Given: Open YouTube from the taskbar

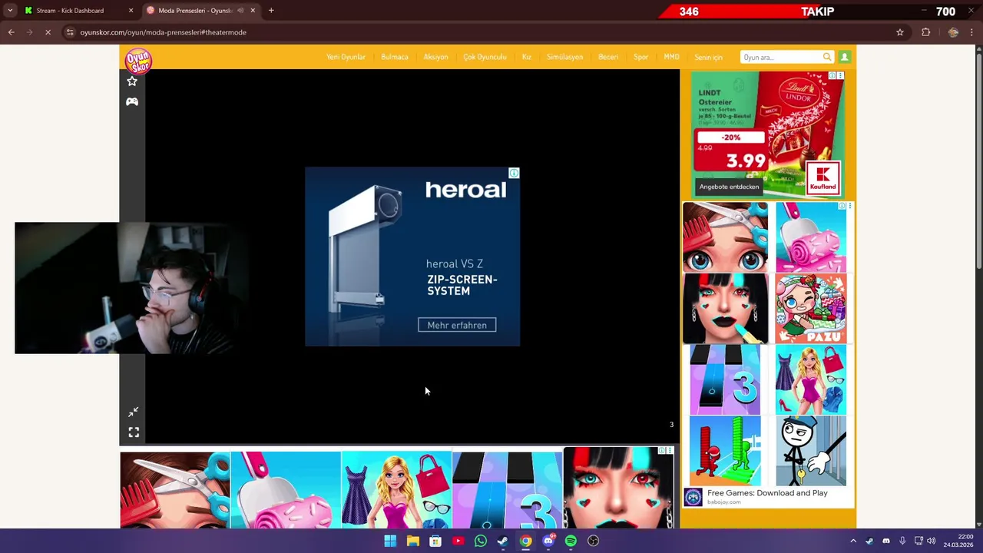Looking at the screenshot, I should coord(458,541).
